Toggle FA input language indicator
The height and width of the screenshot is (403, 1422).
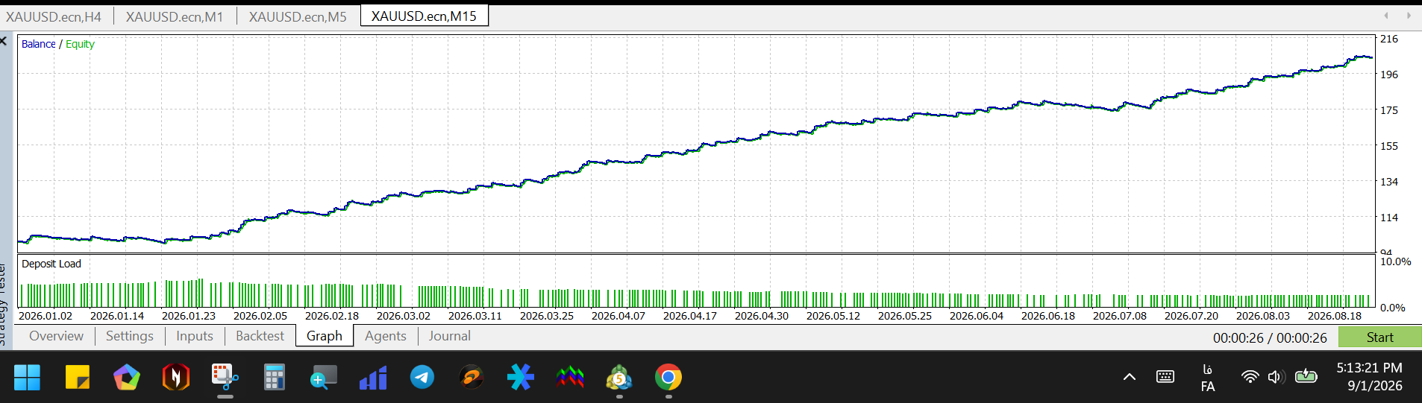click(1208, 378)
